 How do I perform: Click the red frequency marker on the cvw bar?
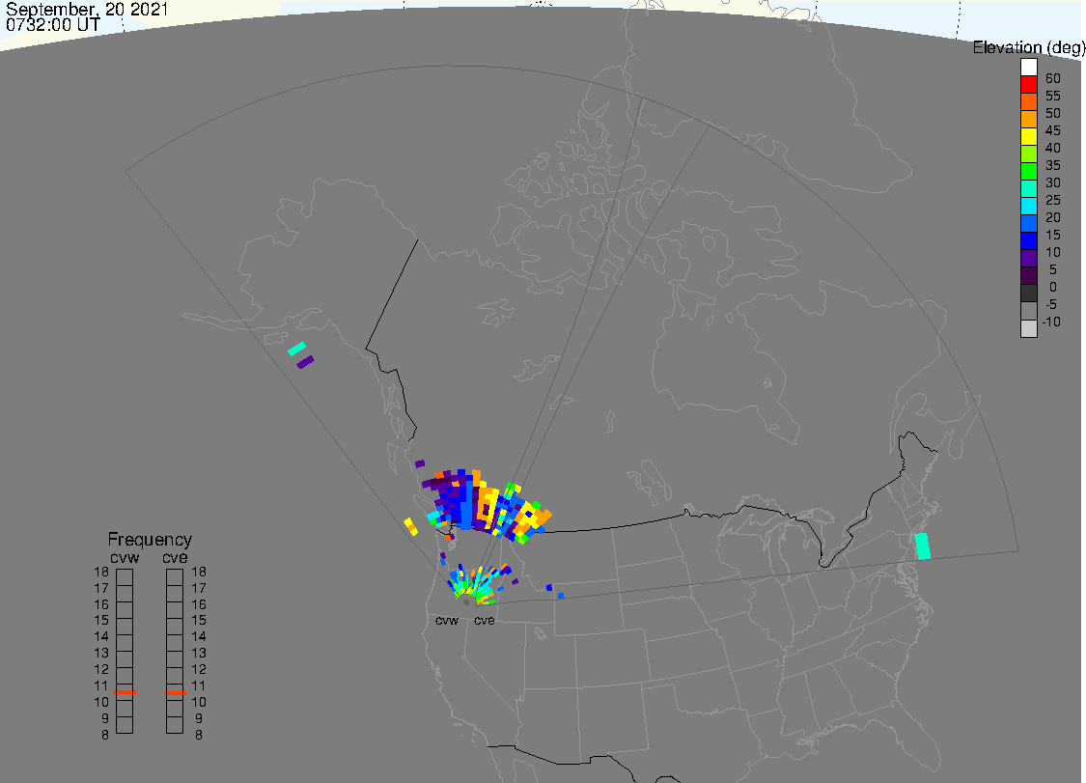pyautogui.click(x=125, y=691)
